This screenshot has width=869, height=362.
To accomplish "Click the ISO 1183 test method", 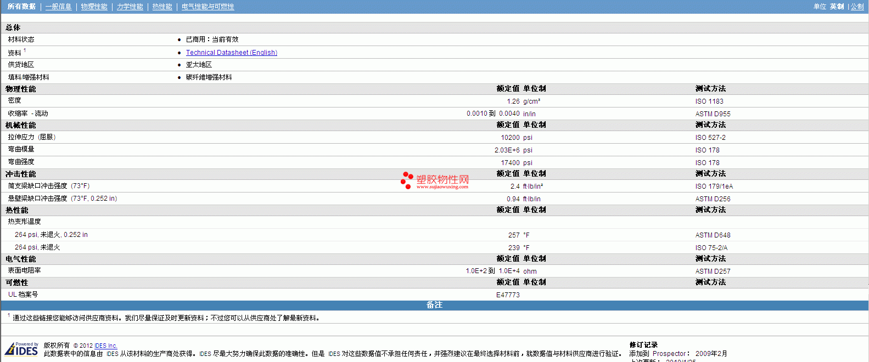I will click(709, 101).
